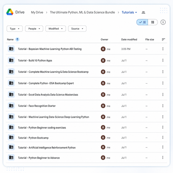Open the Tutorials folder dropdown in breadcrumb

[x=129, y=12]
